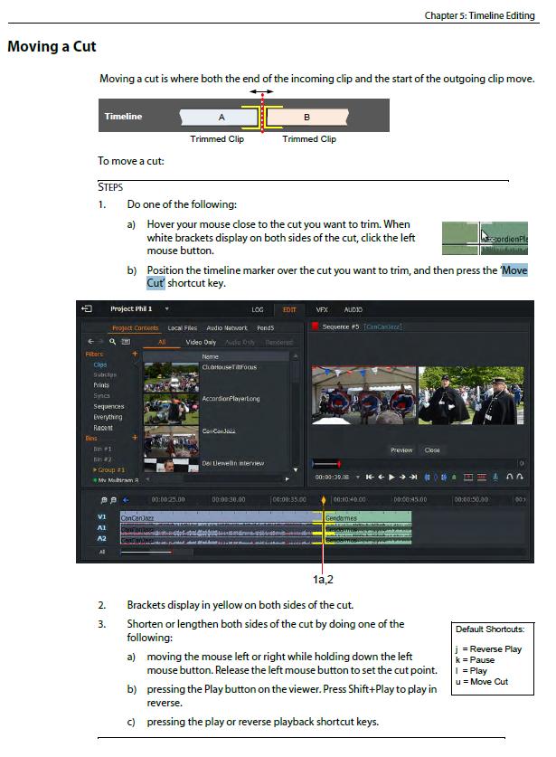Select the Sequences filter in sidebar
Image resolution: width=556 pixels, height=757 pixels.
tap(108, 406)
